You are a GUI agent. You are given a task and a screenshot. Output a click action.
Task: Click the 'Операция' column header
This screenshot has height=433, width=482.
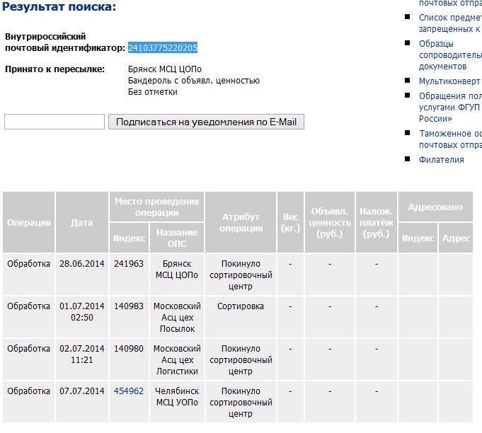[29, 222]
